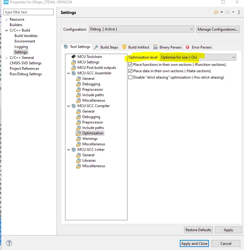The image size is (244, 250).
Task: Uncheck Place functions in their own sections
Action: [x=130, y=65]
